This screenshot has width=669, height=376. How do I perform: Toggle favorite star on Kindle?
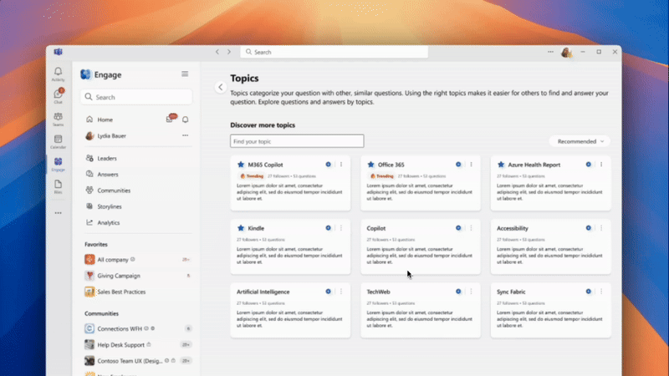click(x=241, y=228)
